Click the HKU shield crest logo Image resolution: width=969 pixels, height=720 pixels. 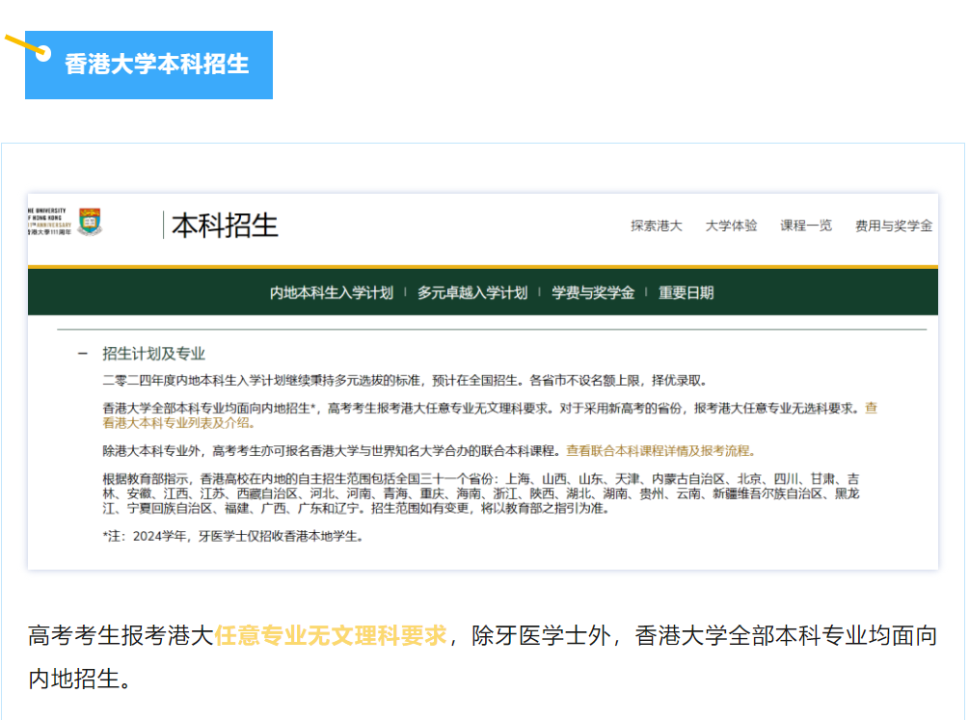pos(90,222)
